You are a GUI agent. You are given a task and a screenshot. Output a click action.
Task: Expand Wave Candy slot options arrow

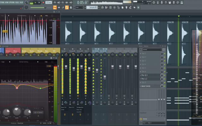(140, 86)
